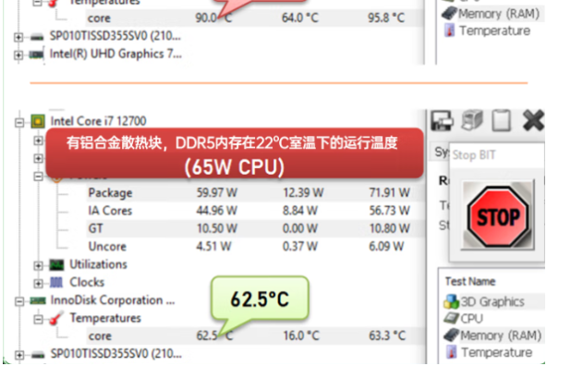The height and width of the screenshot is (366, 571).
Task: Select the 3D Graphics test in lower list
Action: [493, 301]
